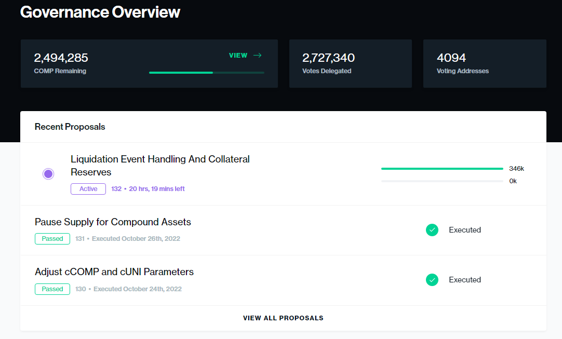Open the Pause Supply for Compound Assets proposal
The image size is (562, 339).
113,222
